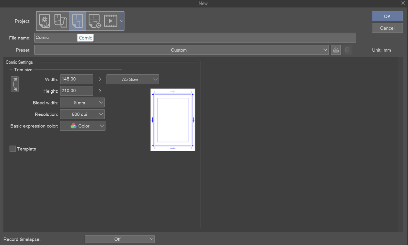Register current settings to preset icon
The image size is (408, 245).
pos(336,50)
